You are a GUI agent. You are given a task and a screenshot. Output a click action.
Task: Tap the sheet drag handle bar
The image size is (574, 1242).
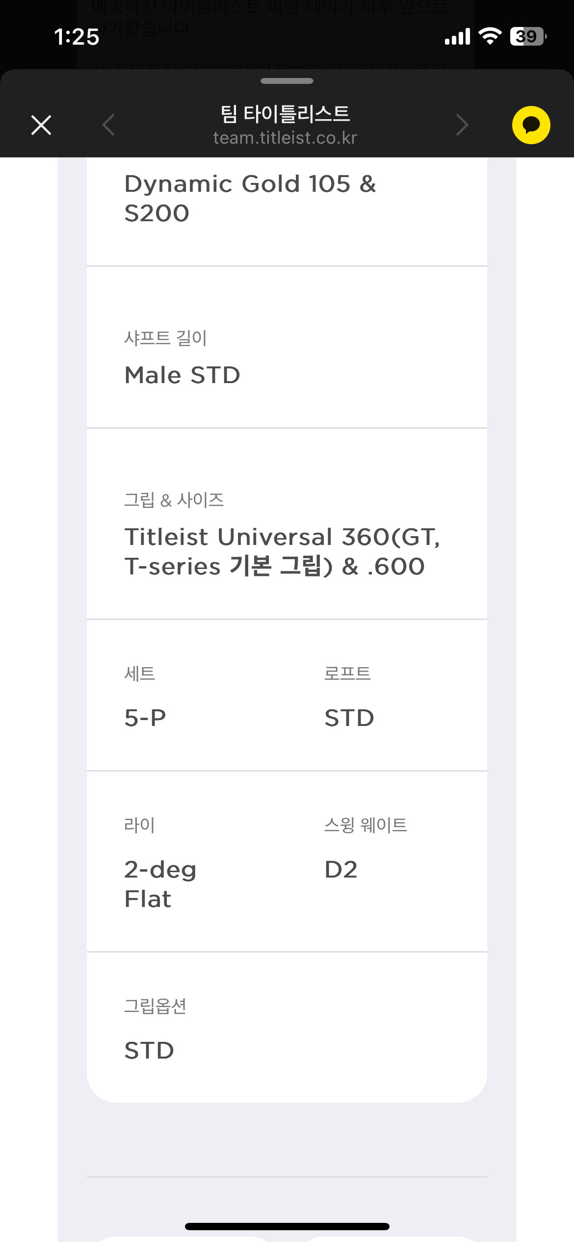point(287,81)
